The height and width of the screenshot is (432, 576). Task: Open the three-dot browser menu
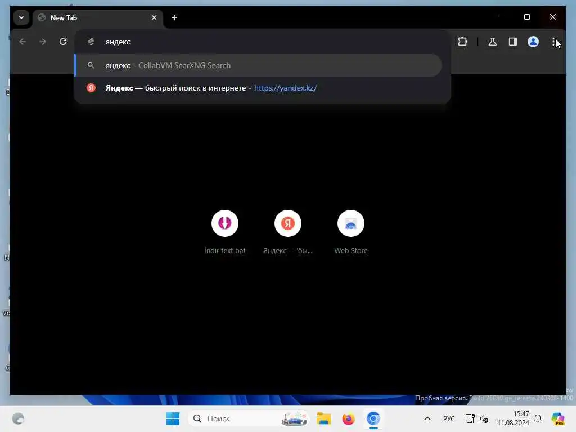pos(553,42)
